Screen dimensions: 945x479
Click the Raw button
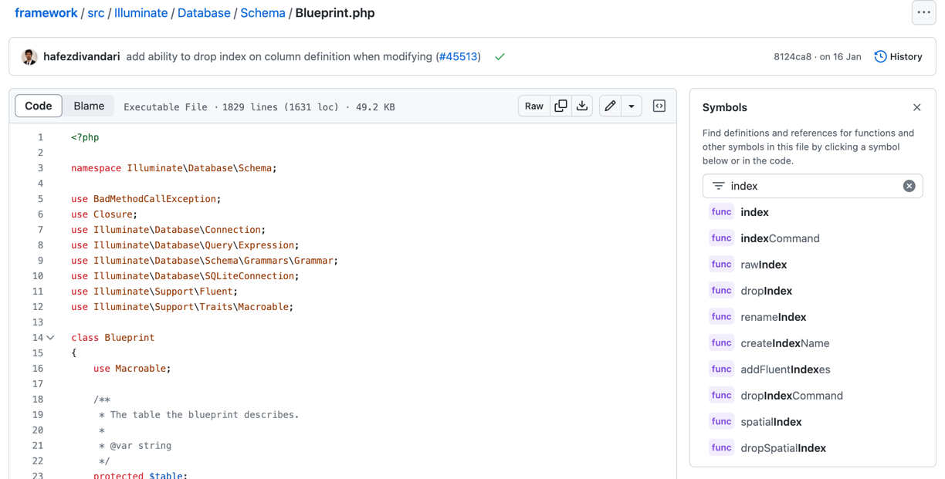pos(534,106)
